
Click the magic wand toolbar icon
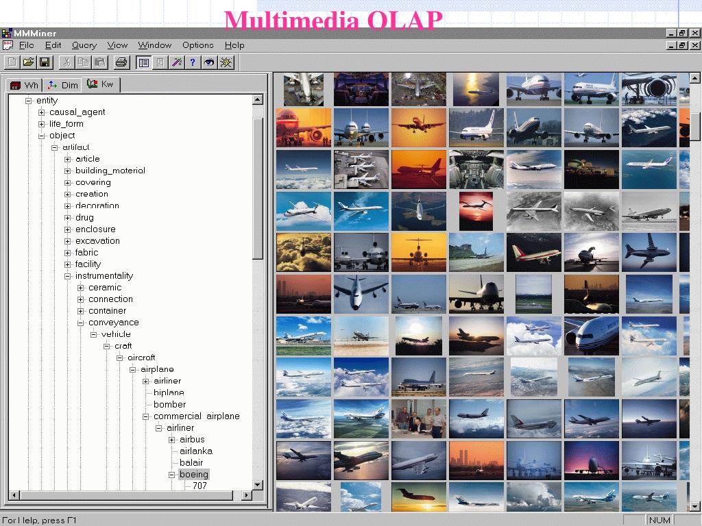pyautogui.click(x=176, y=62)
